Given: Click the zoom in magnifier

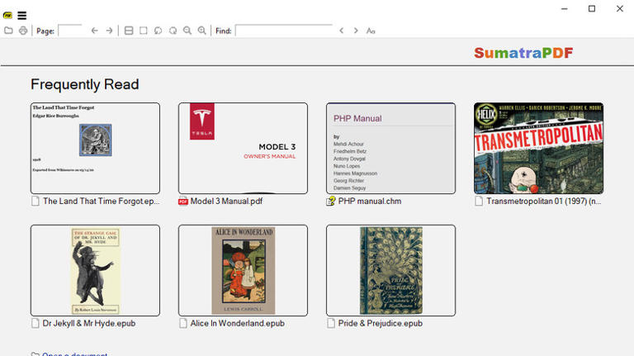Looking at the screenshot, I should (x=202, y=31).
